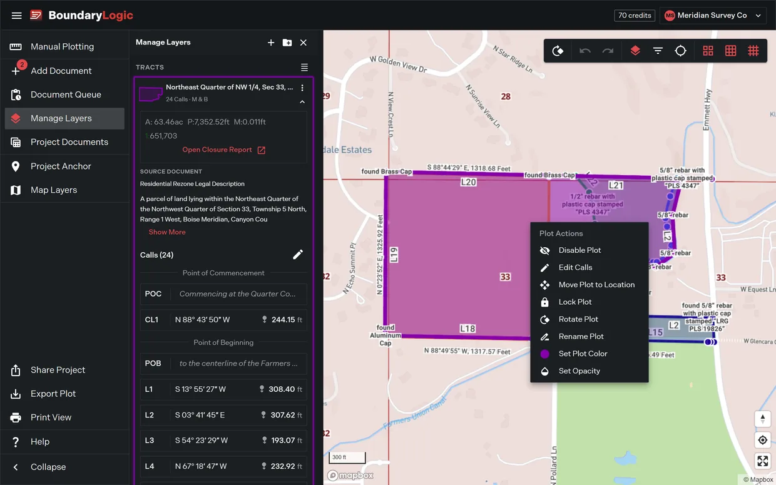
Task: Click the L18 line label on map
Action: pos(467,329)
